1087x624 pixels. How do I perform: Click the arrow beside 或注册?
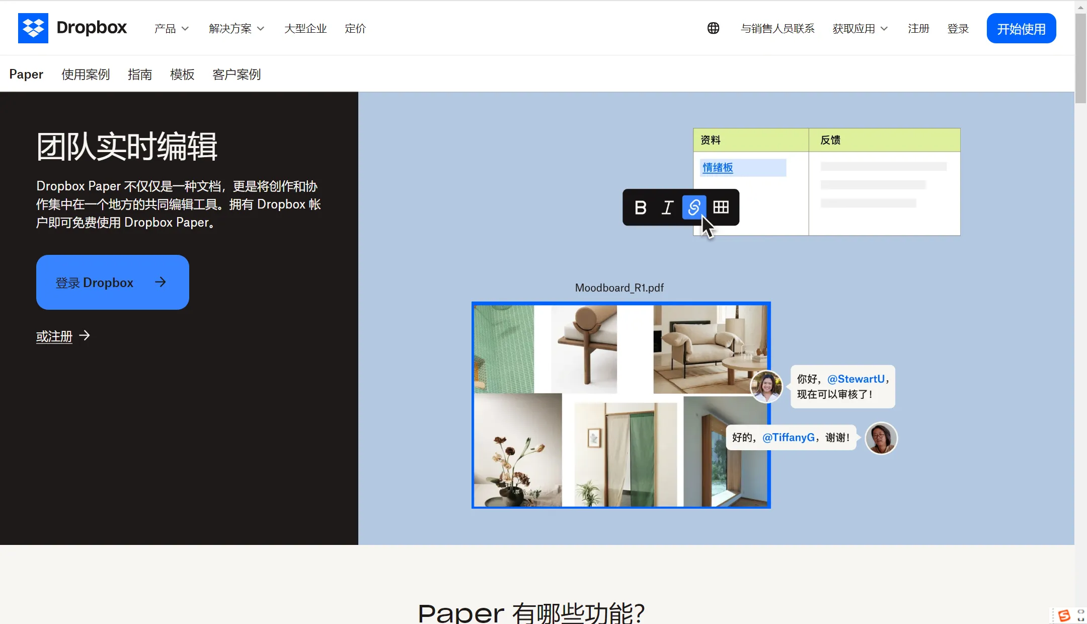(x=85, y=335)
